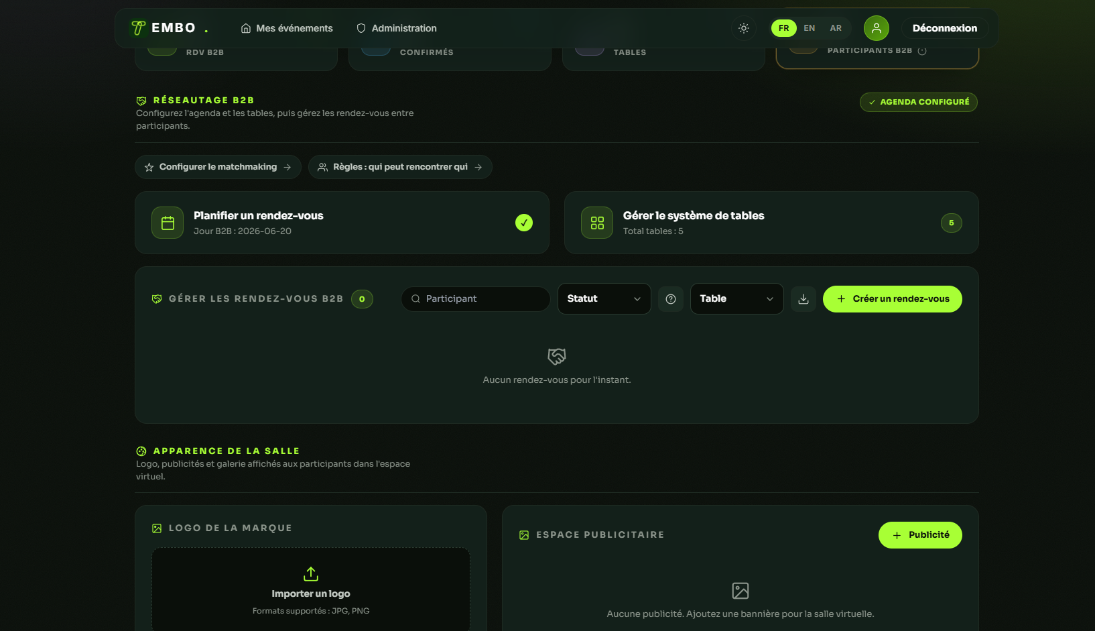Click the grid icon in Gérer le système de tables
The image size is (1095, 631).
click(597, 223)
